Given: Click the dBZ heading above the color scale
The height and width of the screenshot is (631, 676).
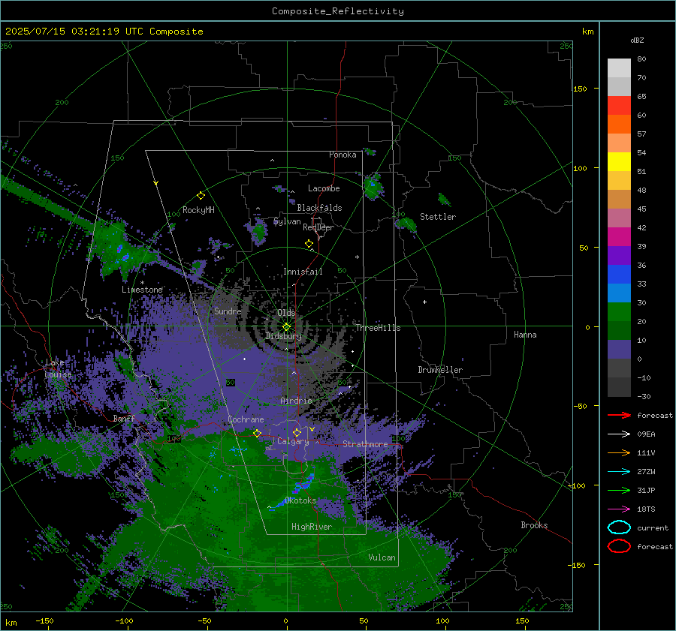Looking at the screenshot, I should point(637,41).
